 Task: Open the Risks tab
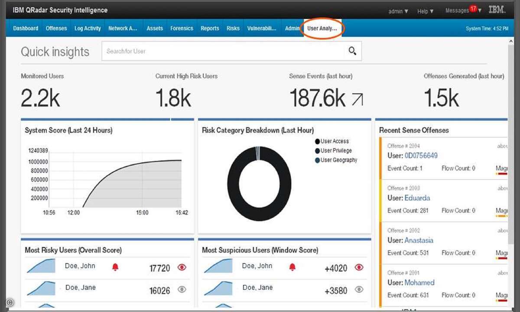click(x=233, y=28)
